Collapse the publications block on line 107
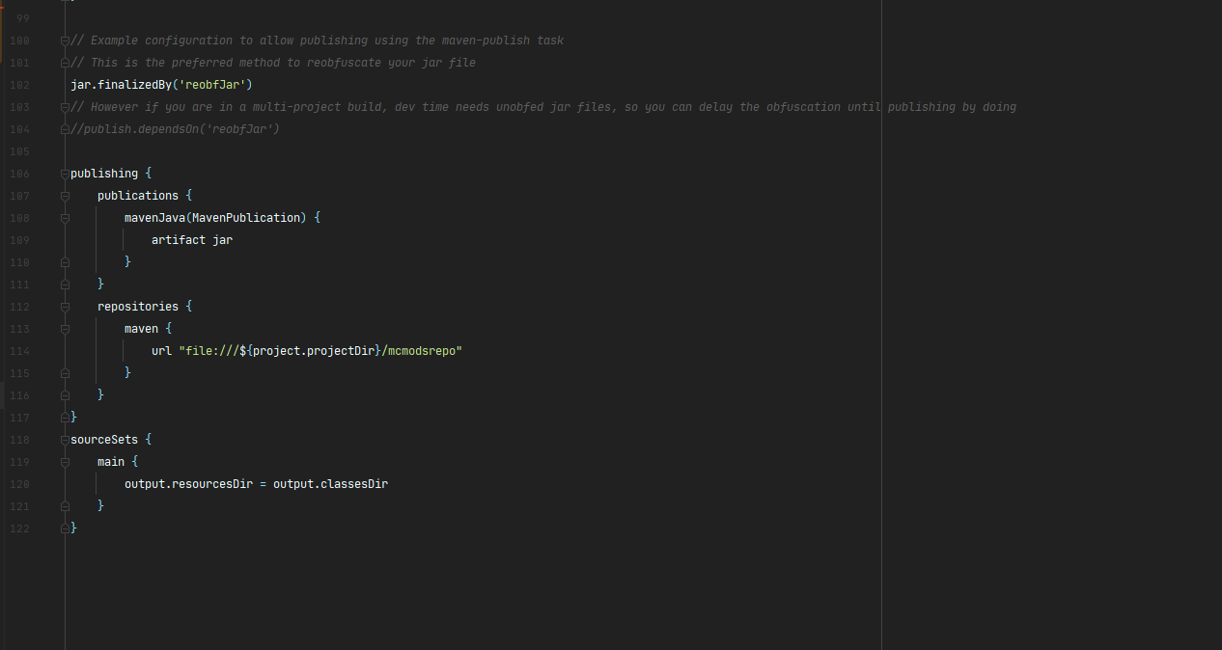 coord(65,196)
